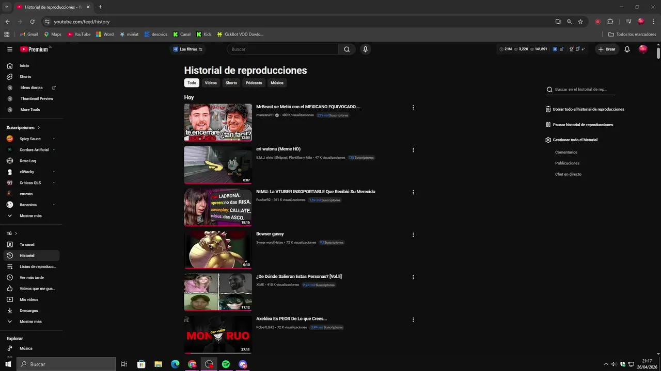Open Chrome apps grid in bookmarks bar
The width and height of the screenshot is (661, 371).
click(x=7, y=35)
